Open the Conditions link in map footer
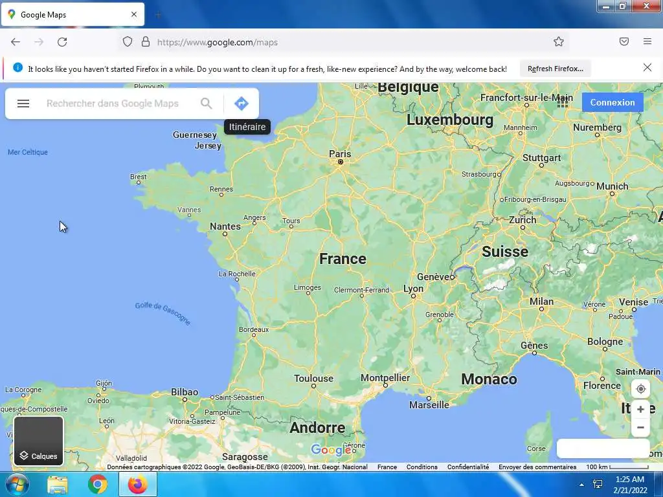This screenshot has width=663, height=497. 421,467
